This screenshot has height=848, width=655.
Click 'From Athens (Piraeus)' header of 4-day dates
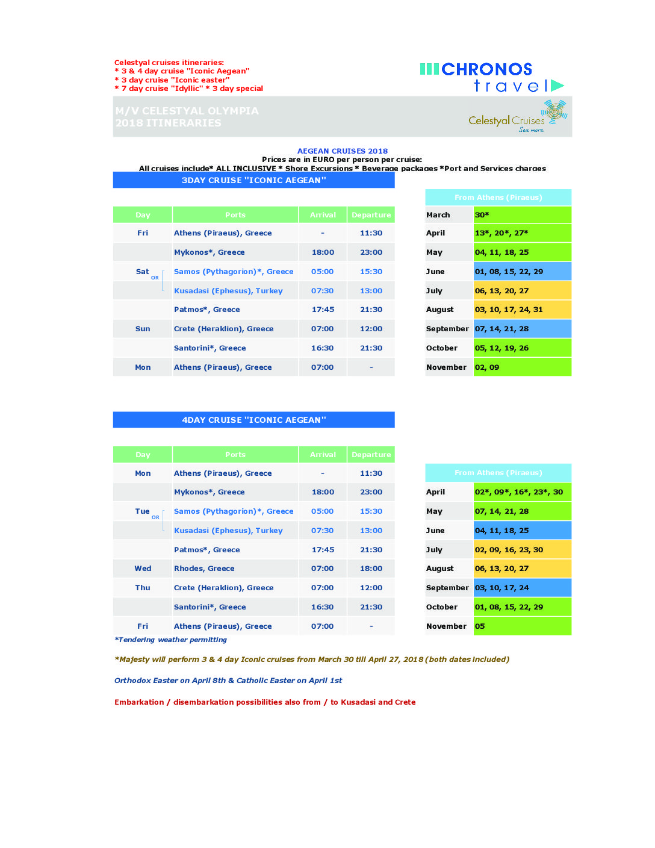click(498, 473)
